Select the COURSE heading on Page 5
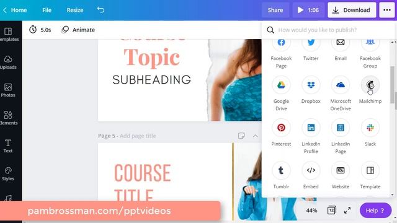This screenshot has width=397, height=223. tap(143, 173)
